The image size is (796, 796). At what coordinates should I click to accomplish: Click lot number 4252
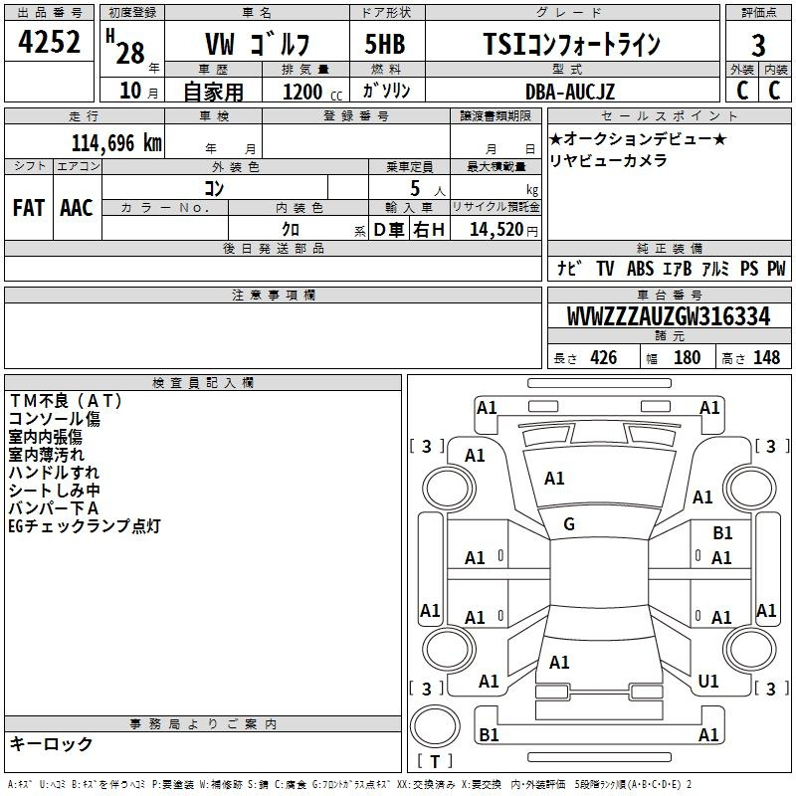[50, 43]
